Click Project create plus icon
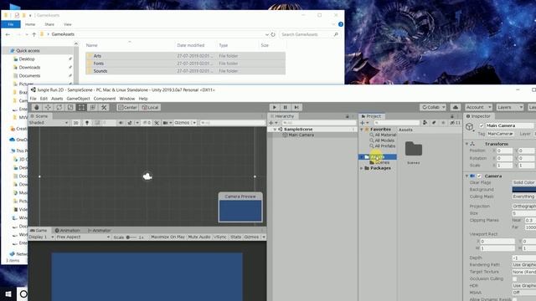This screenshot has height=301, width=536. (x=363, y=123)
